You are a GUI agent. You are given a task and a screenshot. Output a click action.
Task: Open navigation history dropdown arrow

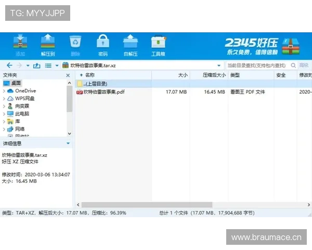point(28,66)
